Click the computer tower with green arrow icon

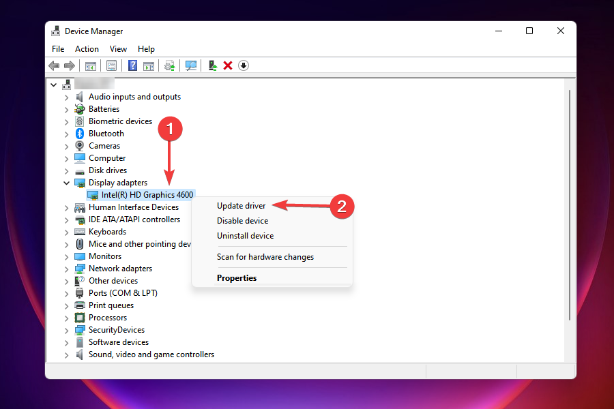coord(213,65)
